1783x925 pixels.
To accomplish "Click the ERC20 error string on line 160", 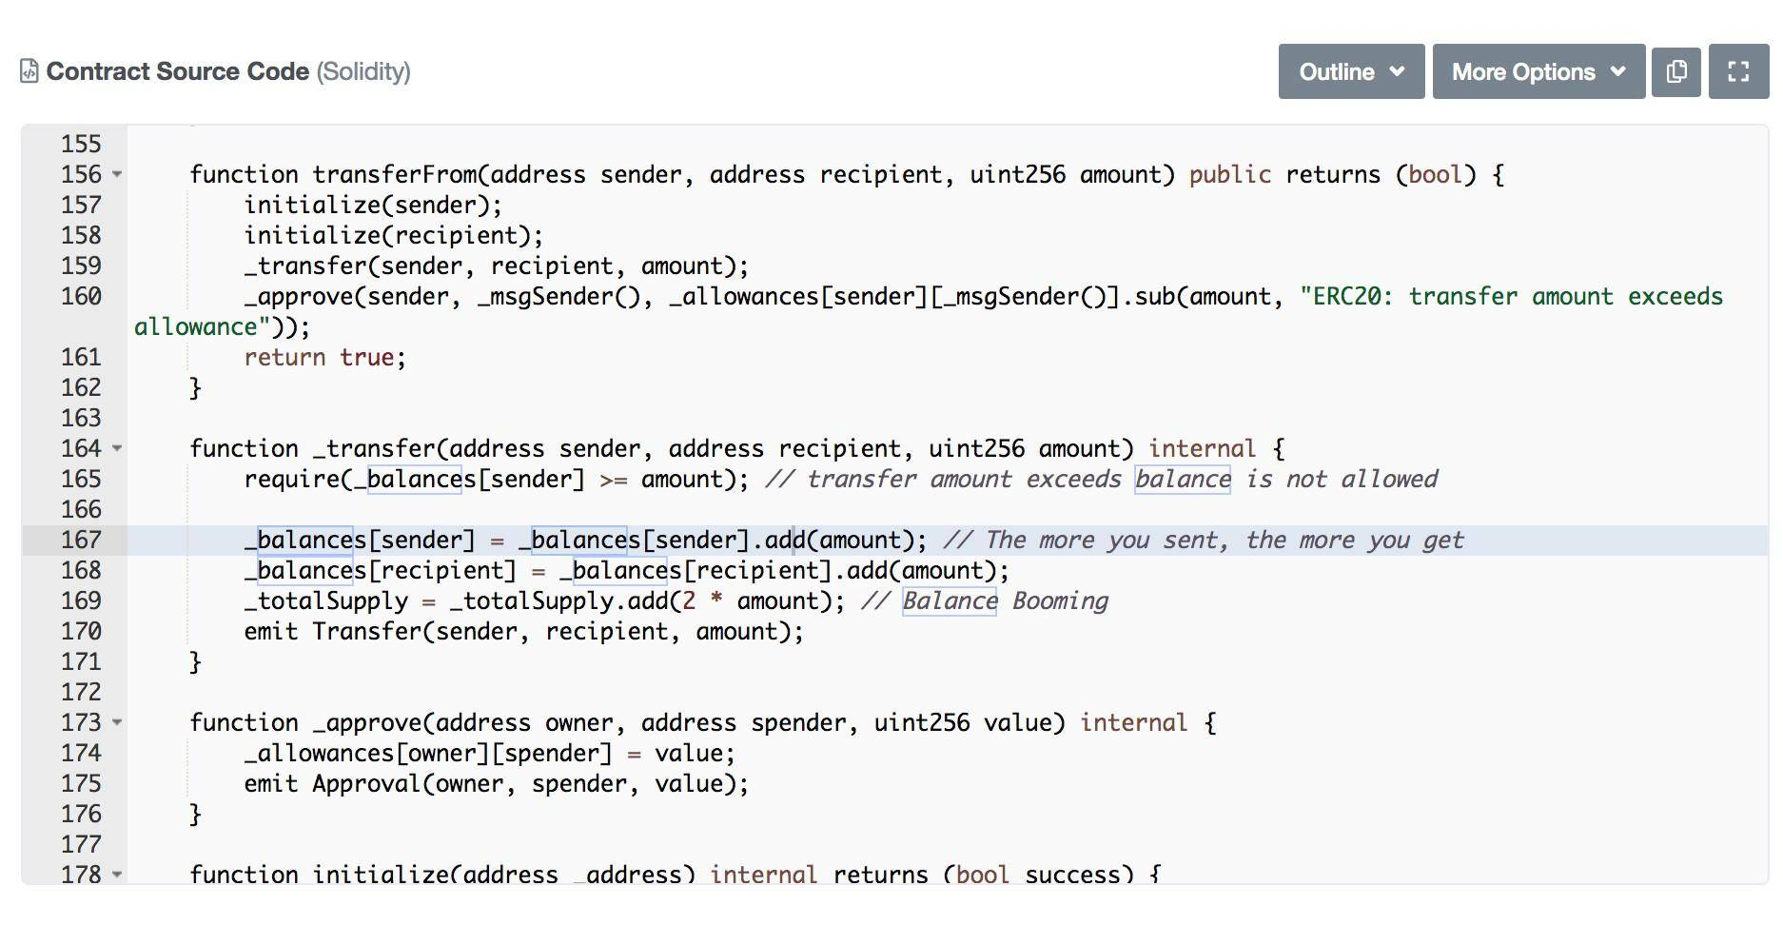I will click(929, 312).
